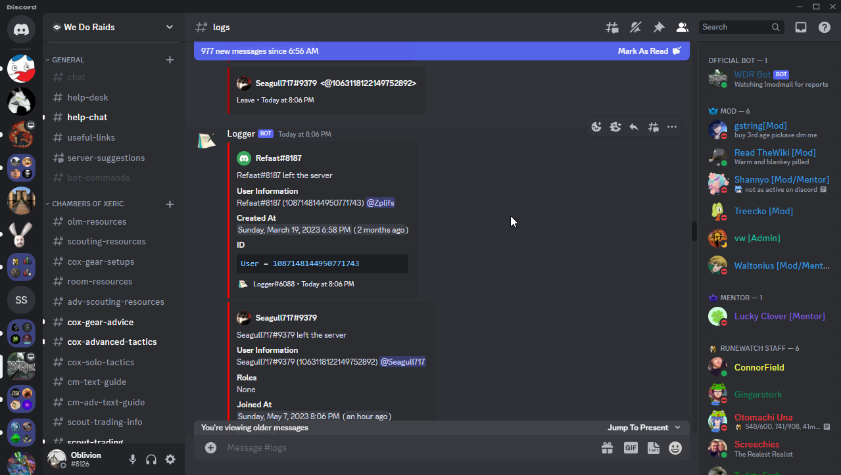Open the help-desk channel

pos(113,97)
